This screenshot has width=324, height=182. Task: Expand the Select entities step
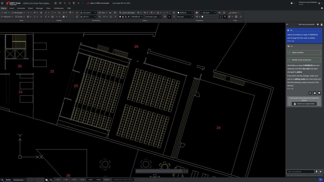(304, 52)
